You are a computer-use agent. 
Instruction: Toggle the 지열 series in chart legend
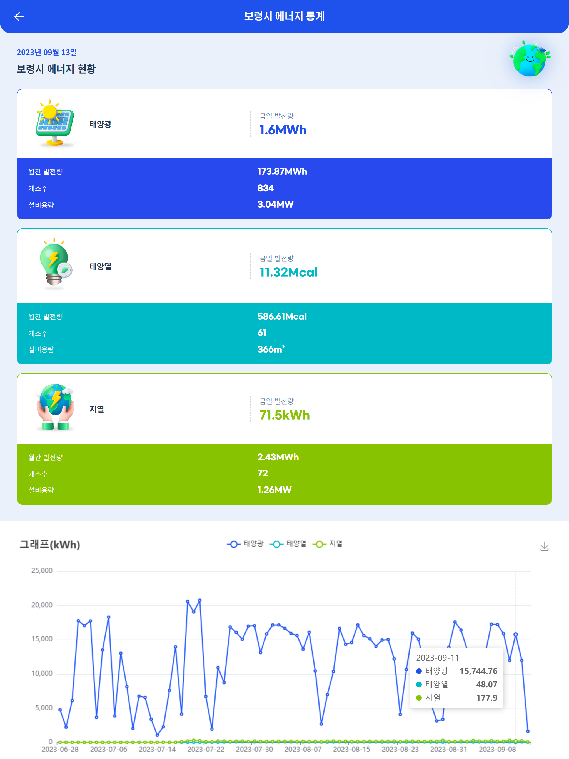point(327,544)
